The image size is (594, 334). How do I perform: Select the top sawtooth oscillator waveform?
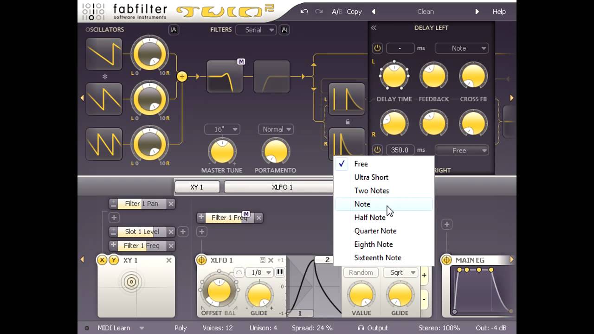click(x=104, y=54)
